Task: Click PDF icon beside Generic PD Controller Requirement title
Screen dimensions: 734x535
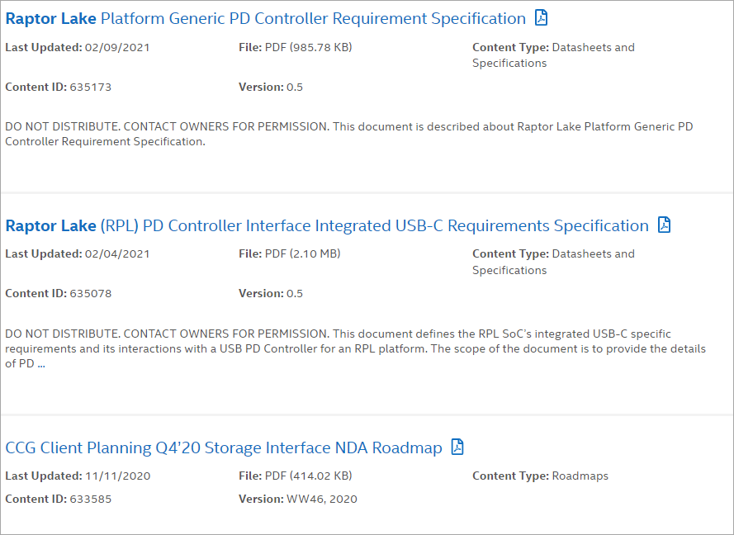Action: point(541,18)
